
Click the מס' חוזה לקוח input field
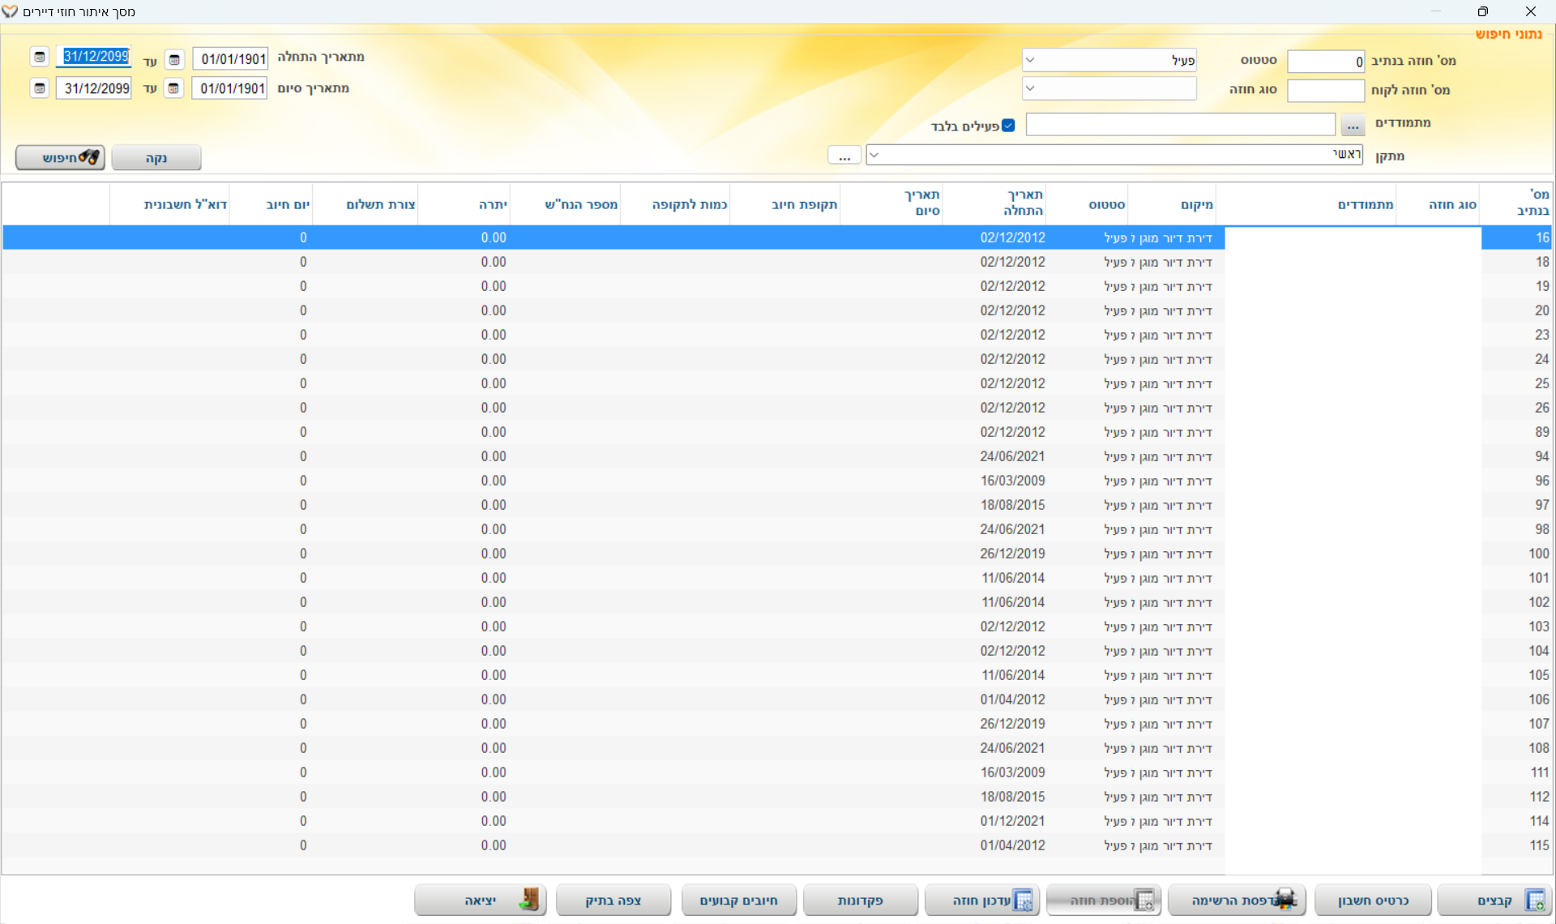(1325, 90)
